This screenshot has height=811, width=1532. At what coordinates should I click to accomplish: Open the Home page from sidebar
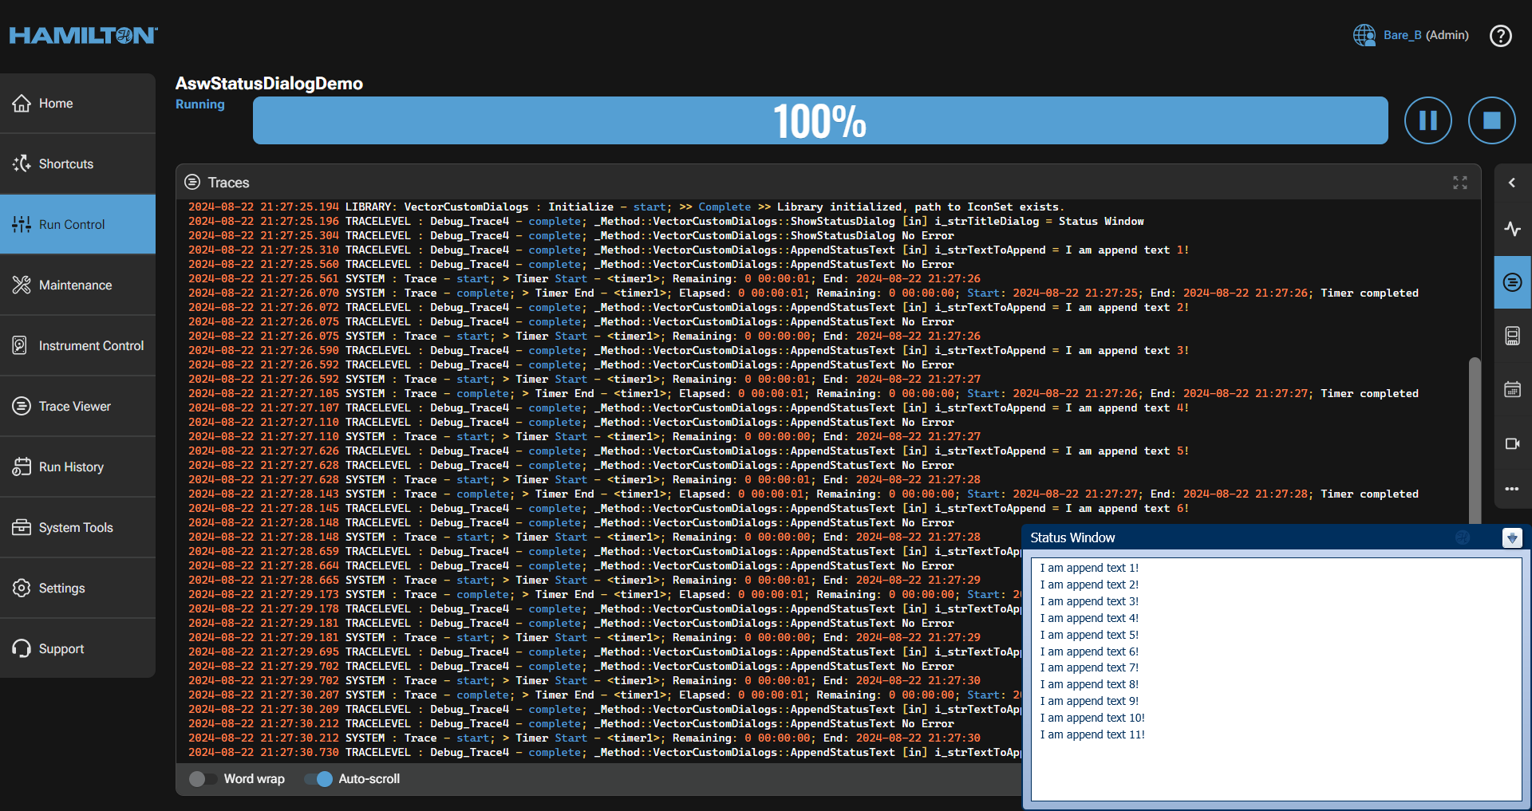click(77, 104)
